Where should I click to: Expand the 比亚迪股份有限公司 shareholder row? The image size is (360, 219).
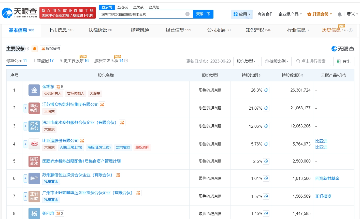tap(25, 144)
